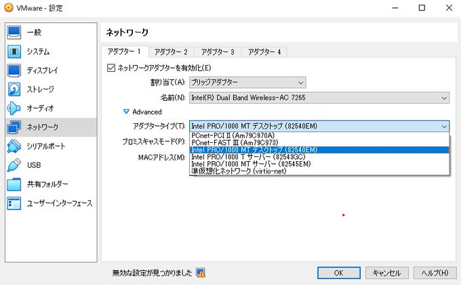Image resolution: width=461 pixels, height=285 pixels.
Task: Select the ストレージ label in sidebar
Action: pyautogui.click(x=41, y=89)
